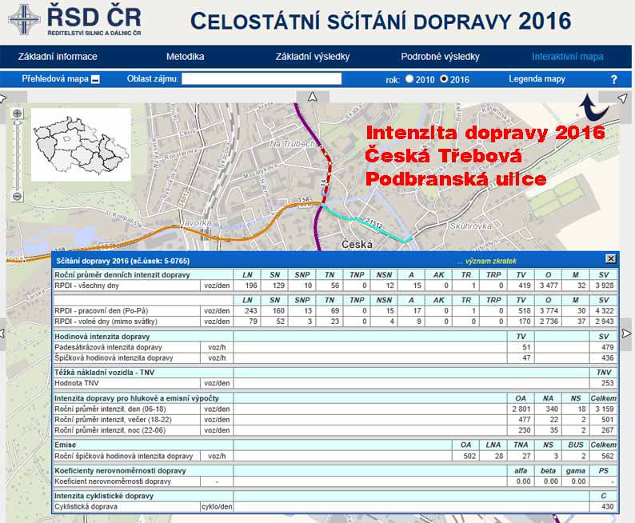Click the Koeficient nerovnoměrnosti dopravy label
The image size is (635, 523).
pos(113,481)
